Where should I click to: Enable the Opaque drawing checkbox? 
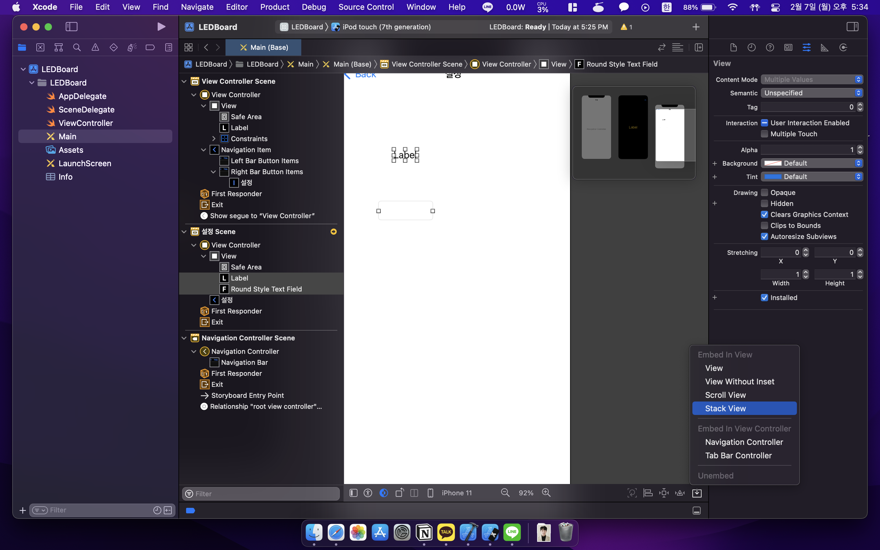pyautogui.click(x=765, y=193)
